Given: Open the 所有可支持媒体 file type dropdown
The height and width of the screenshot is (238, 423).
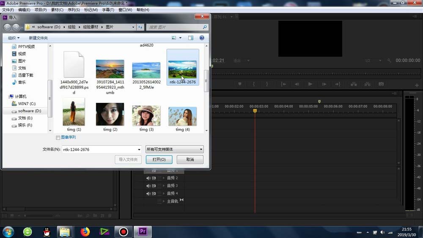Looking at the screenshot, I should 175,149.
